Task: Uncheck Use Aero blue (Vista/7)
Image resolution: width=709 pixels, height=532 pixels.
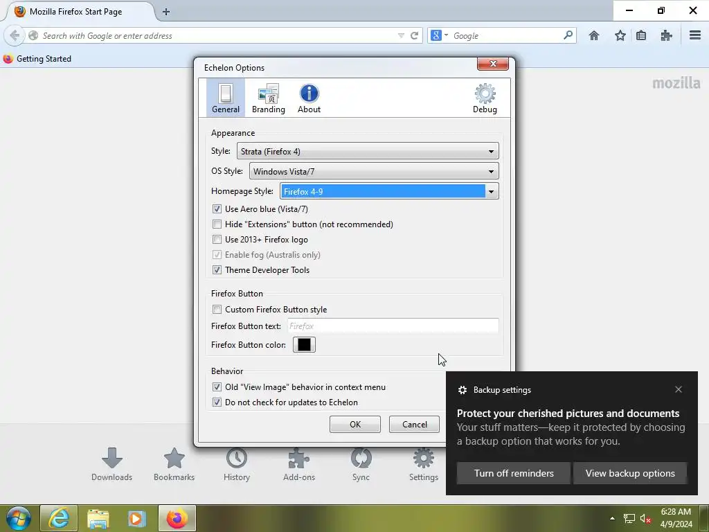Action: pyautogui.click(x=217, y=209)
